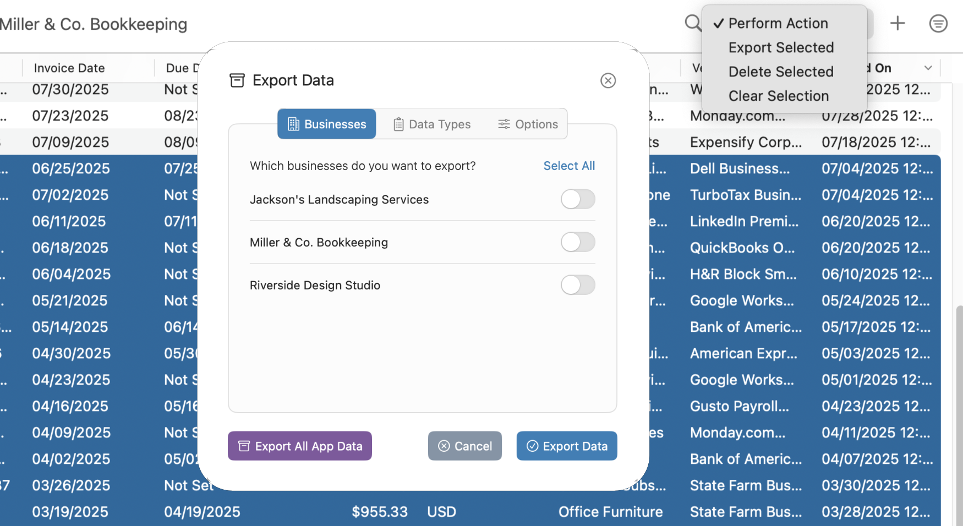Screen dimensions: 963x526
Task: Click the circled X close icon on dialog
Action: 608,80
